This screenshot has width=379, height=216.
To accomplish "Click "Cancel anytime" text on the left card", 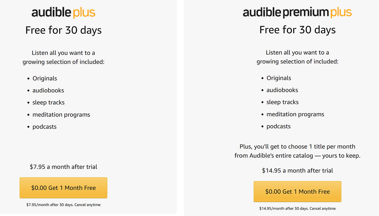I will pyautogui.click(x=88, y=205).
